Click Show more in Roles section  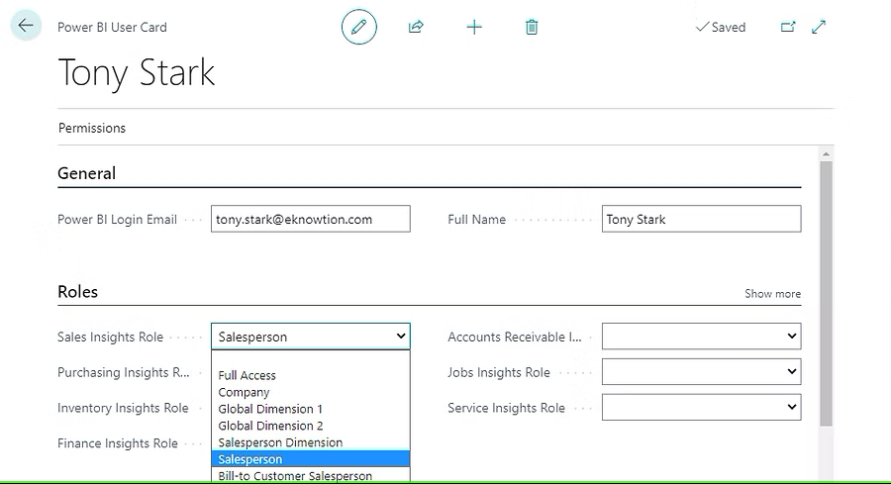pos(772,294)
